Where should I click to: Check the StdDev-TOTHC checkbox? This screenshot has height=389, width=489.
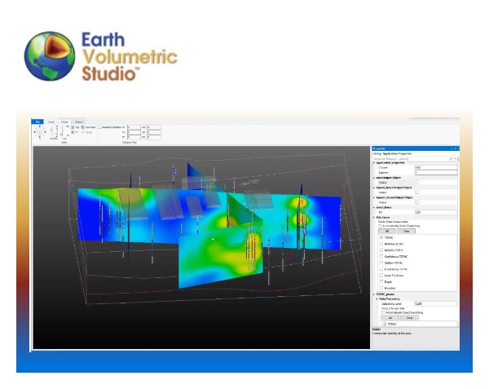pyautogui.click(x=381, y=263)
